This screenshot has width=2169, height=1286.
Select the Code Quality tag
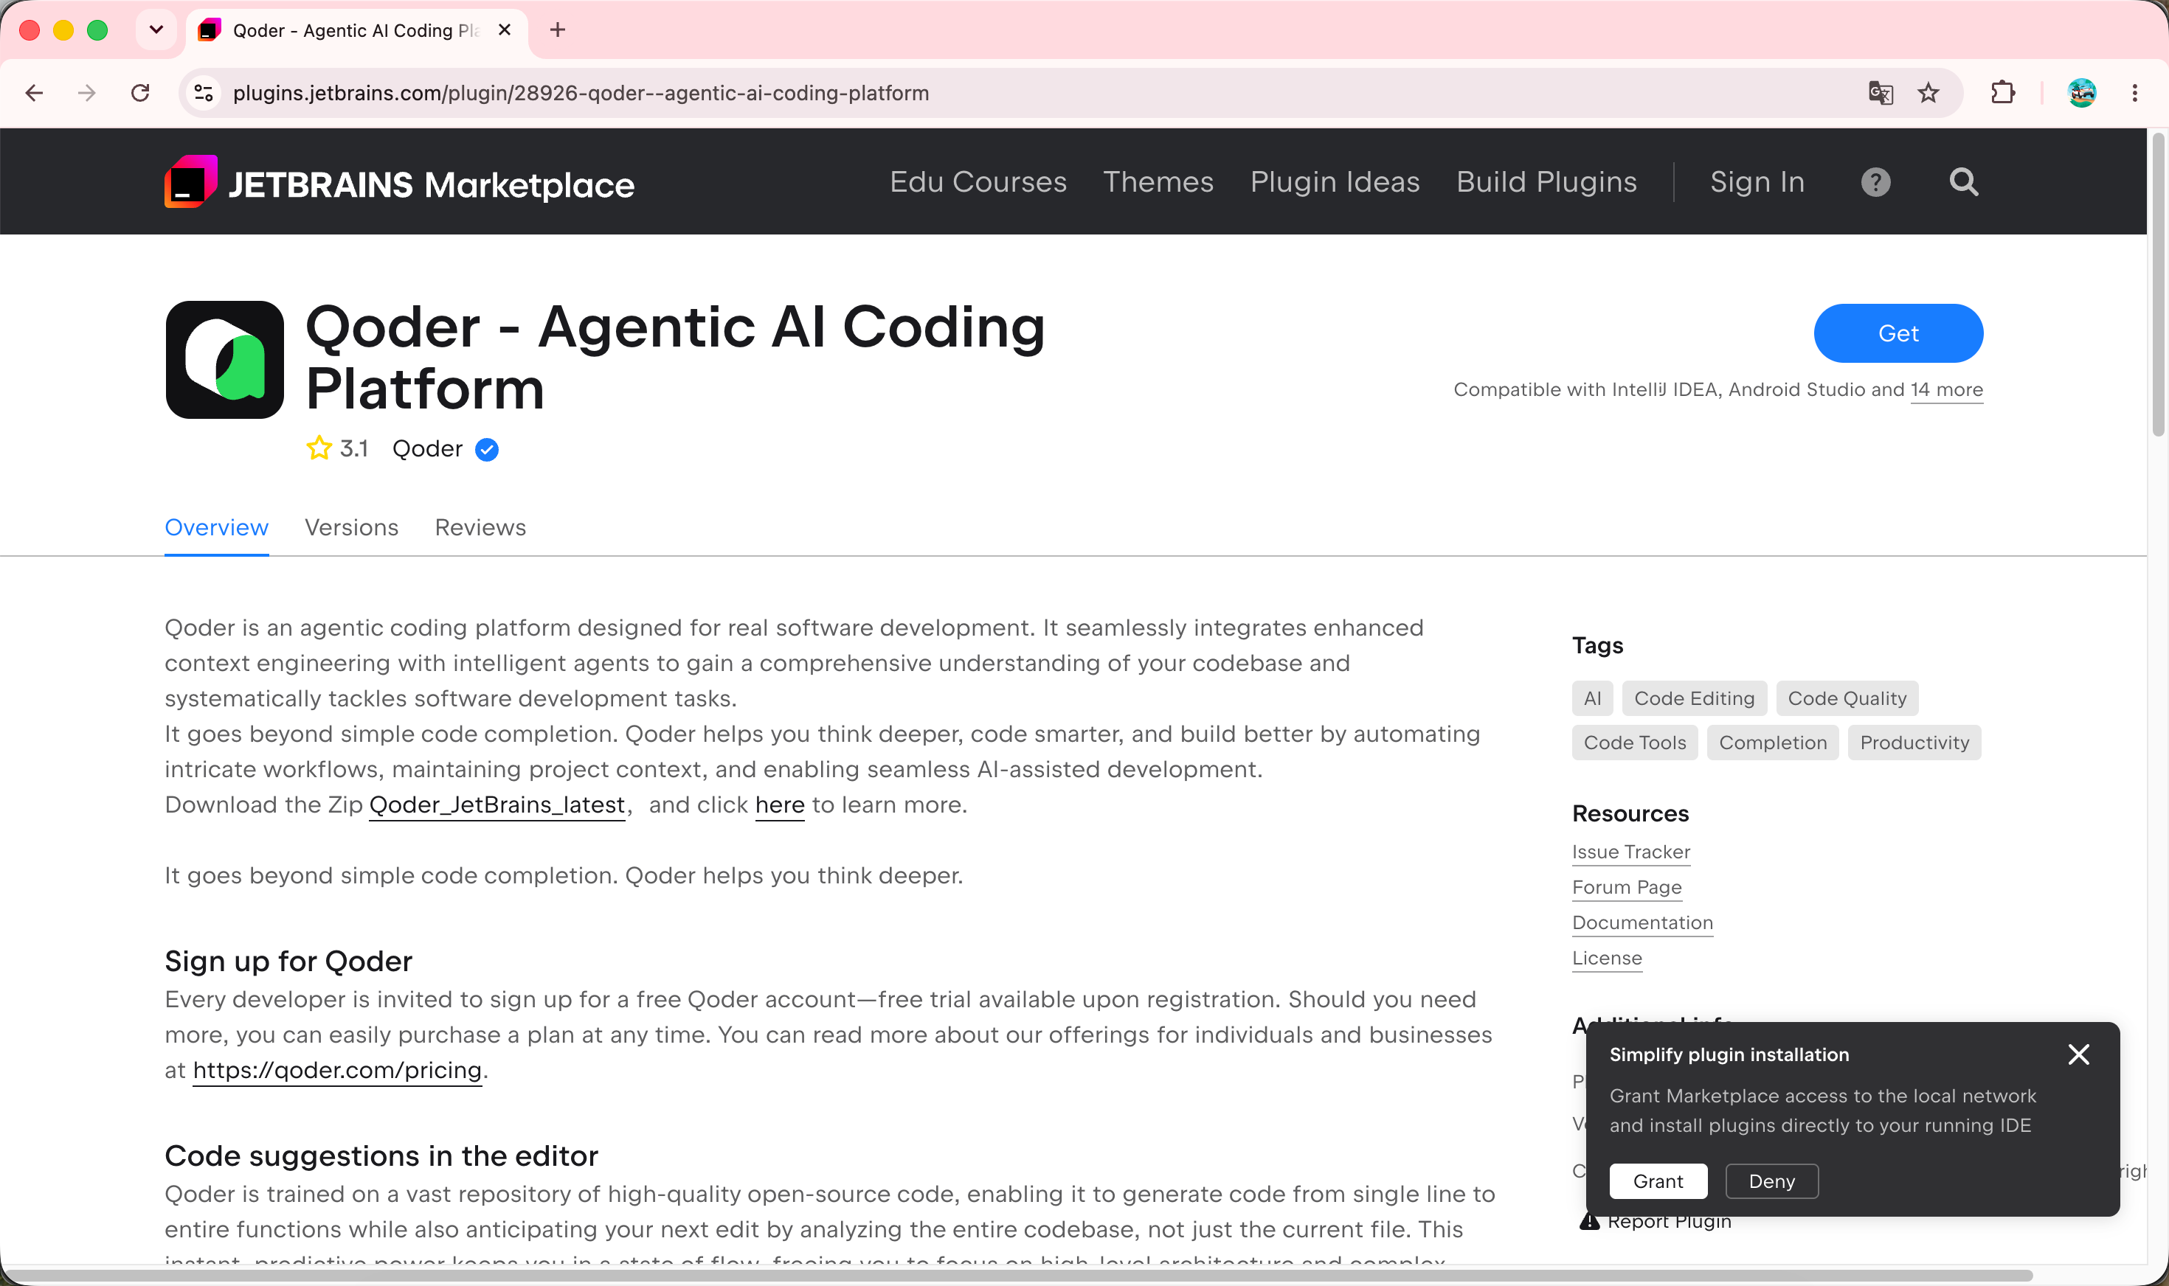(1847, 698)
